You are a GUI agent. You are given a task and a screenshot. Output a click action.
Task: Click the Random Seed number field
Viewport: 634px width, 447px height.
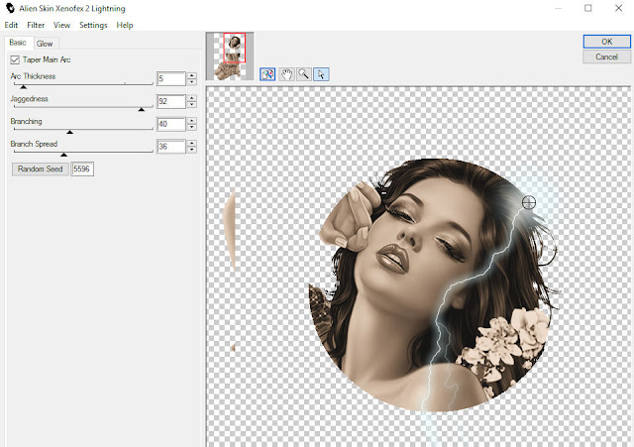point(82,169)
